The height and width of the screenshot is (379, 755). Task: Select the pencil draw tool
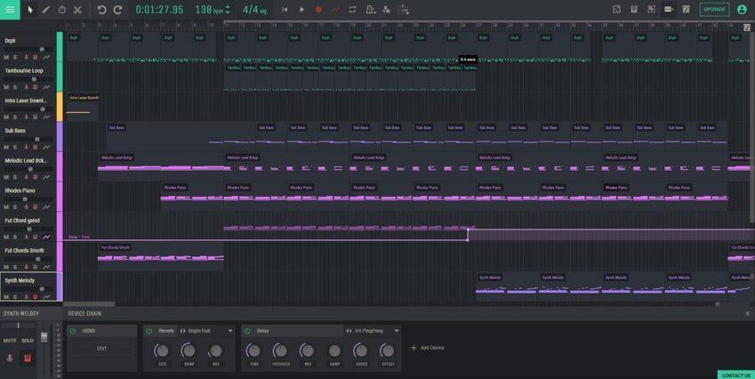(x=45, y=9)
